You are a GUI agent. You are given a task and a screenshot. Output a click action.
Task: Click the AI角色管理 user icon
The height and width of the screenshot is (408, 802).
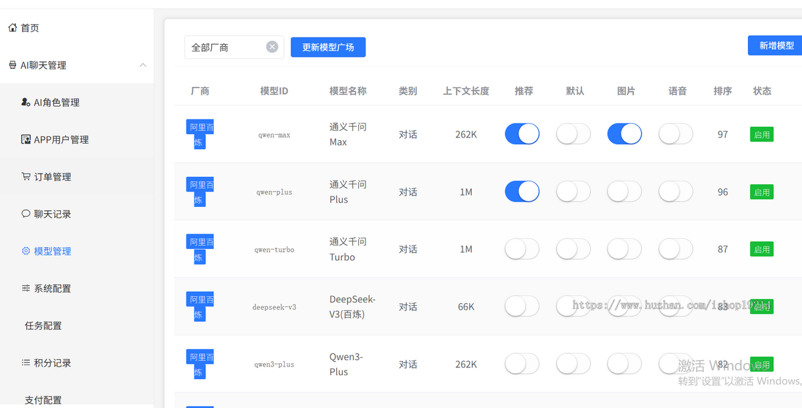pyautogui.click(x=26, y=102)
